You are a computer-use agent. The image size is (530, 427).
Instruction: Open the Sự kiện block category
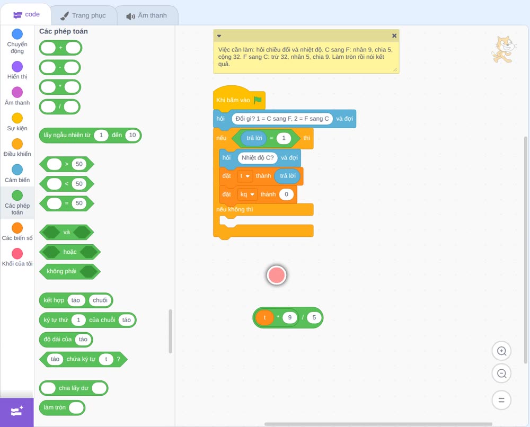click(x=17, y=122)
